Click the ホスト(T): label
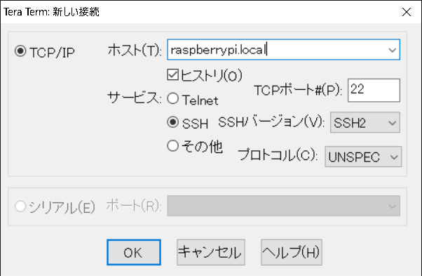This screenshot has height=276, width=422. pyautogui.click(x=135, y=50)
